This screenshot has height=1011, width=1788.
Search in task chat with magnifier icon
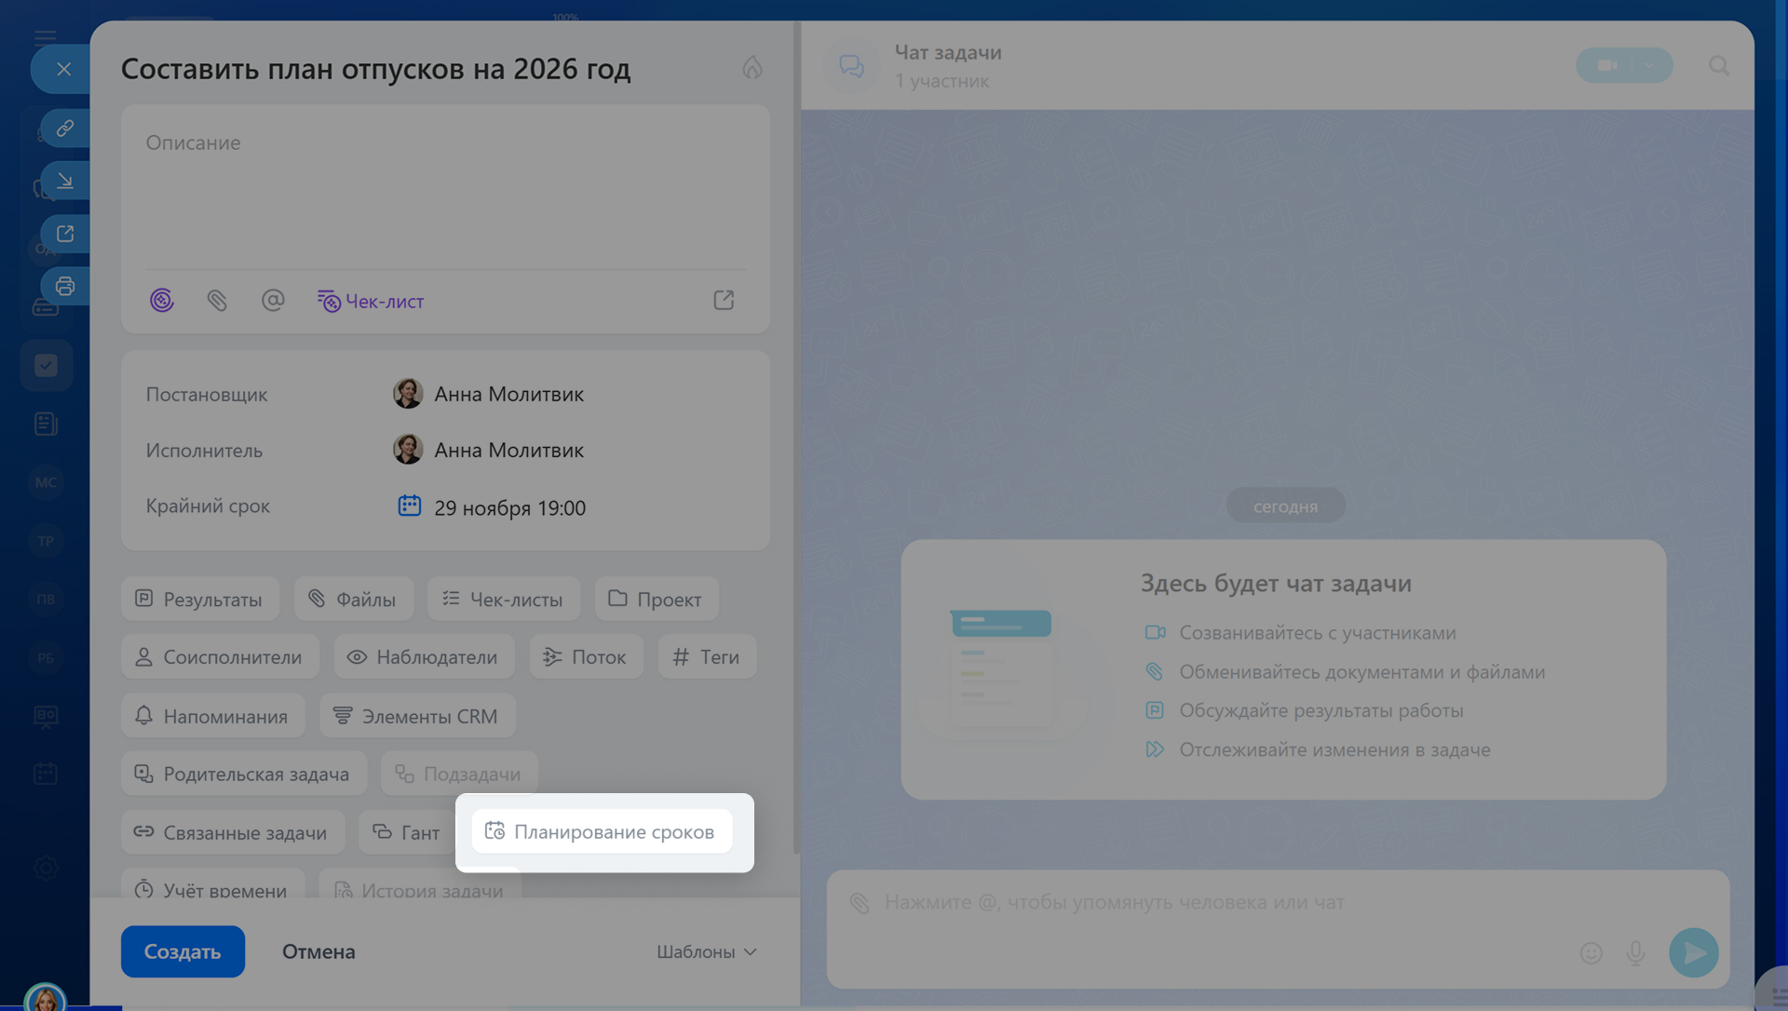point(1718,66)
